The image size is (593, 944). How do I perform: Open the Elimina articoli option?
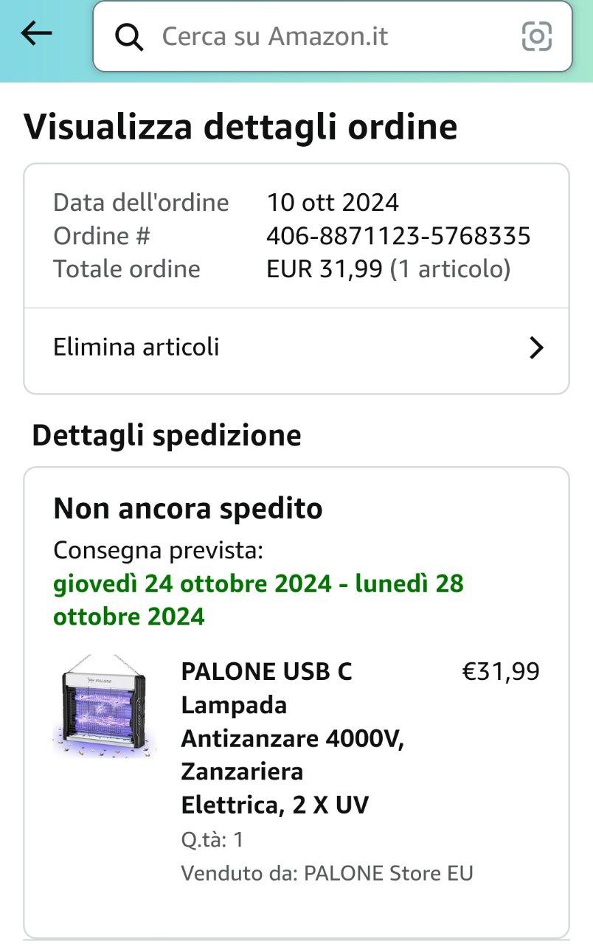[136, 347]
